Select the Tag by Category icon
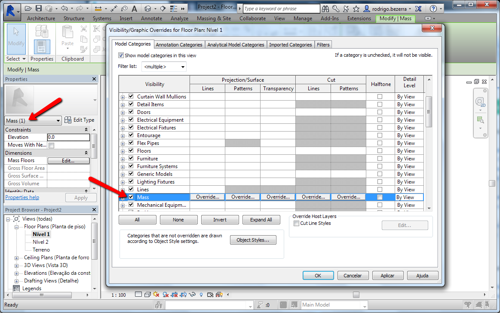 click(124, 9)
